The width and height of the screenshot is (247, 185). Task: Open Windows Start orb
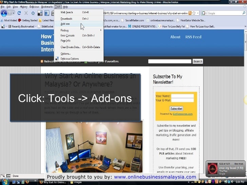[x=5, y=182]
